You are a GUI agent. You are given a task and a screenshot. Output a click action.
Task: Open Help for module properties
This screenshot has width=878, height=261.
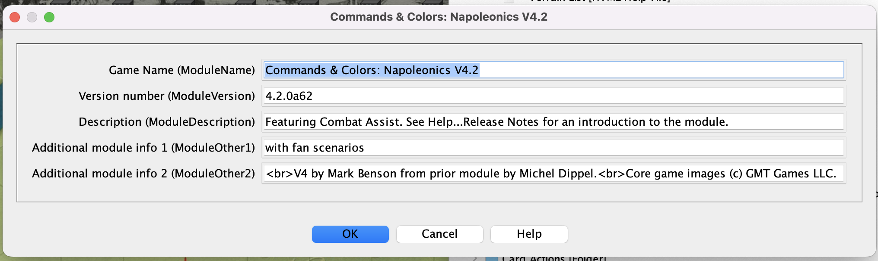(x=529, y=234)
